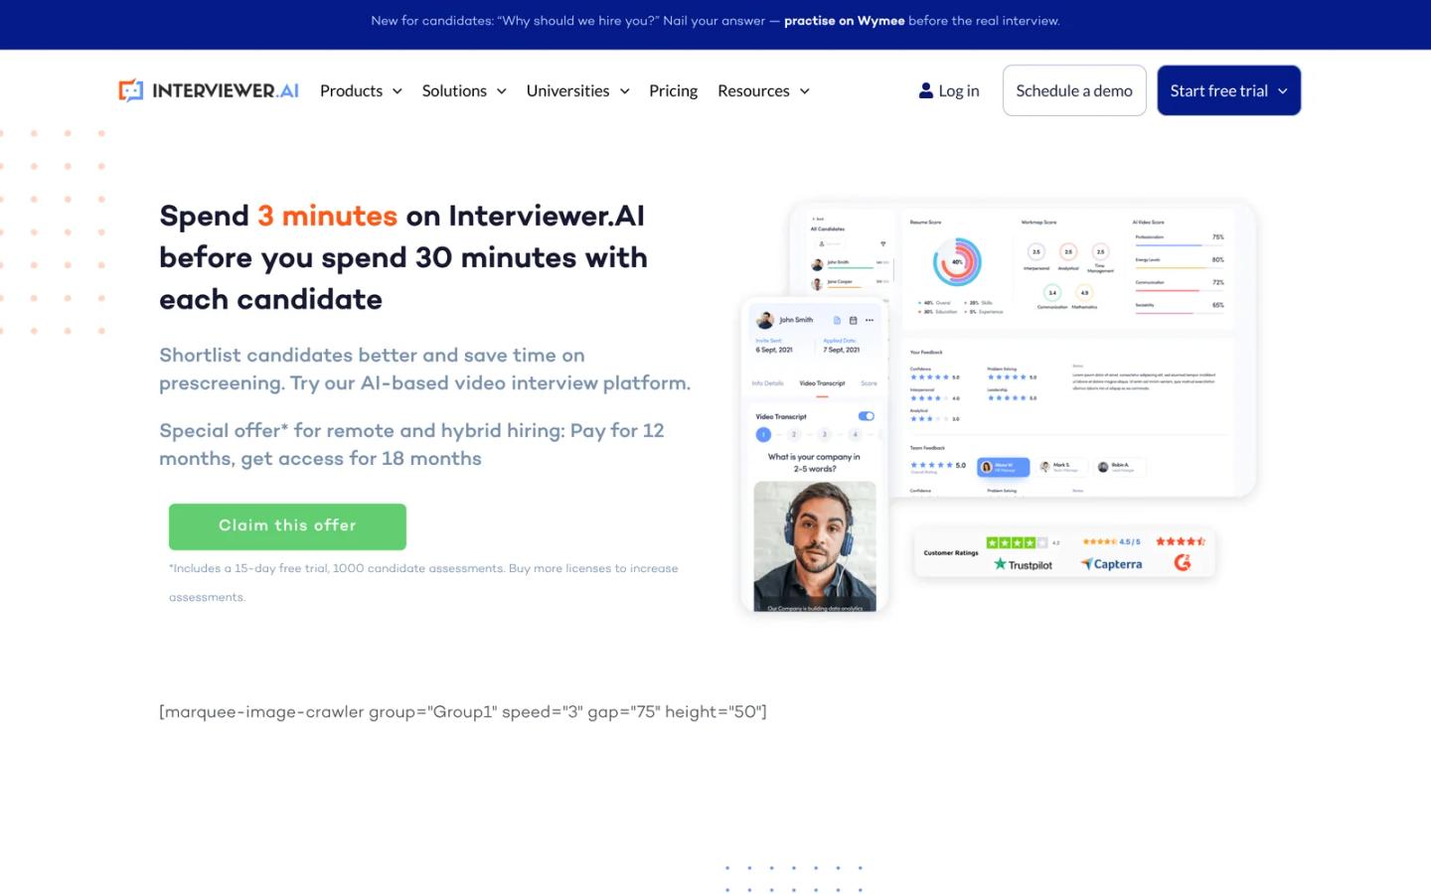
Task: Click the "marquee-image-crawler" shortcode text
Action: (463, 712)
